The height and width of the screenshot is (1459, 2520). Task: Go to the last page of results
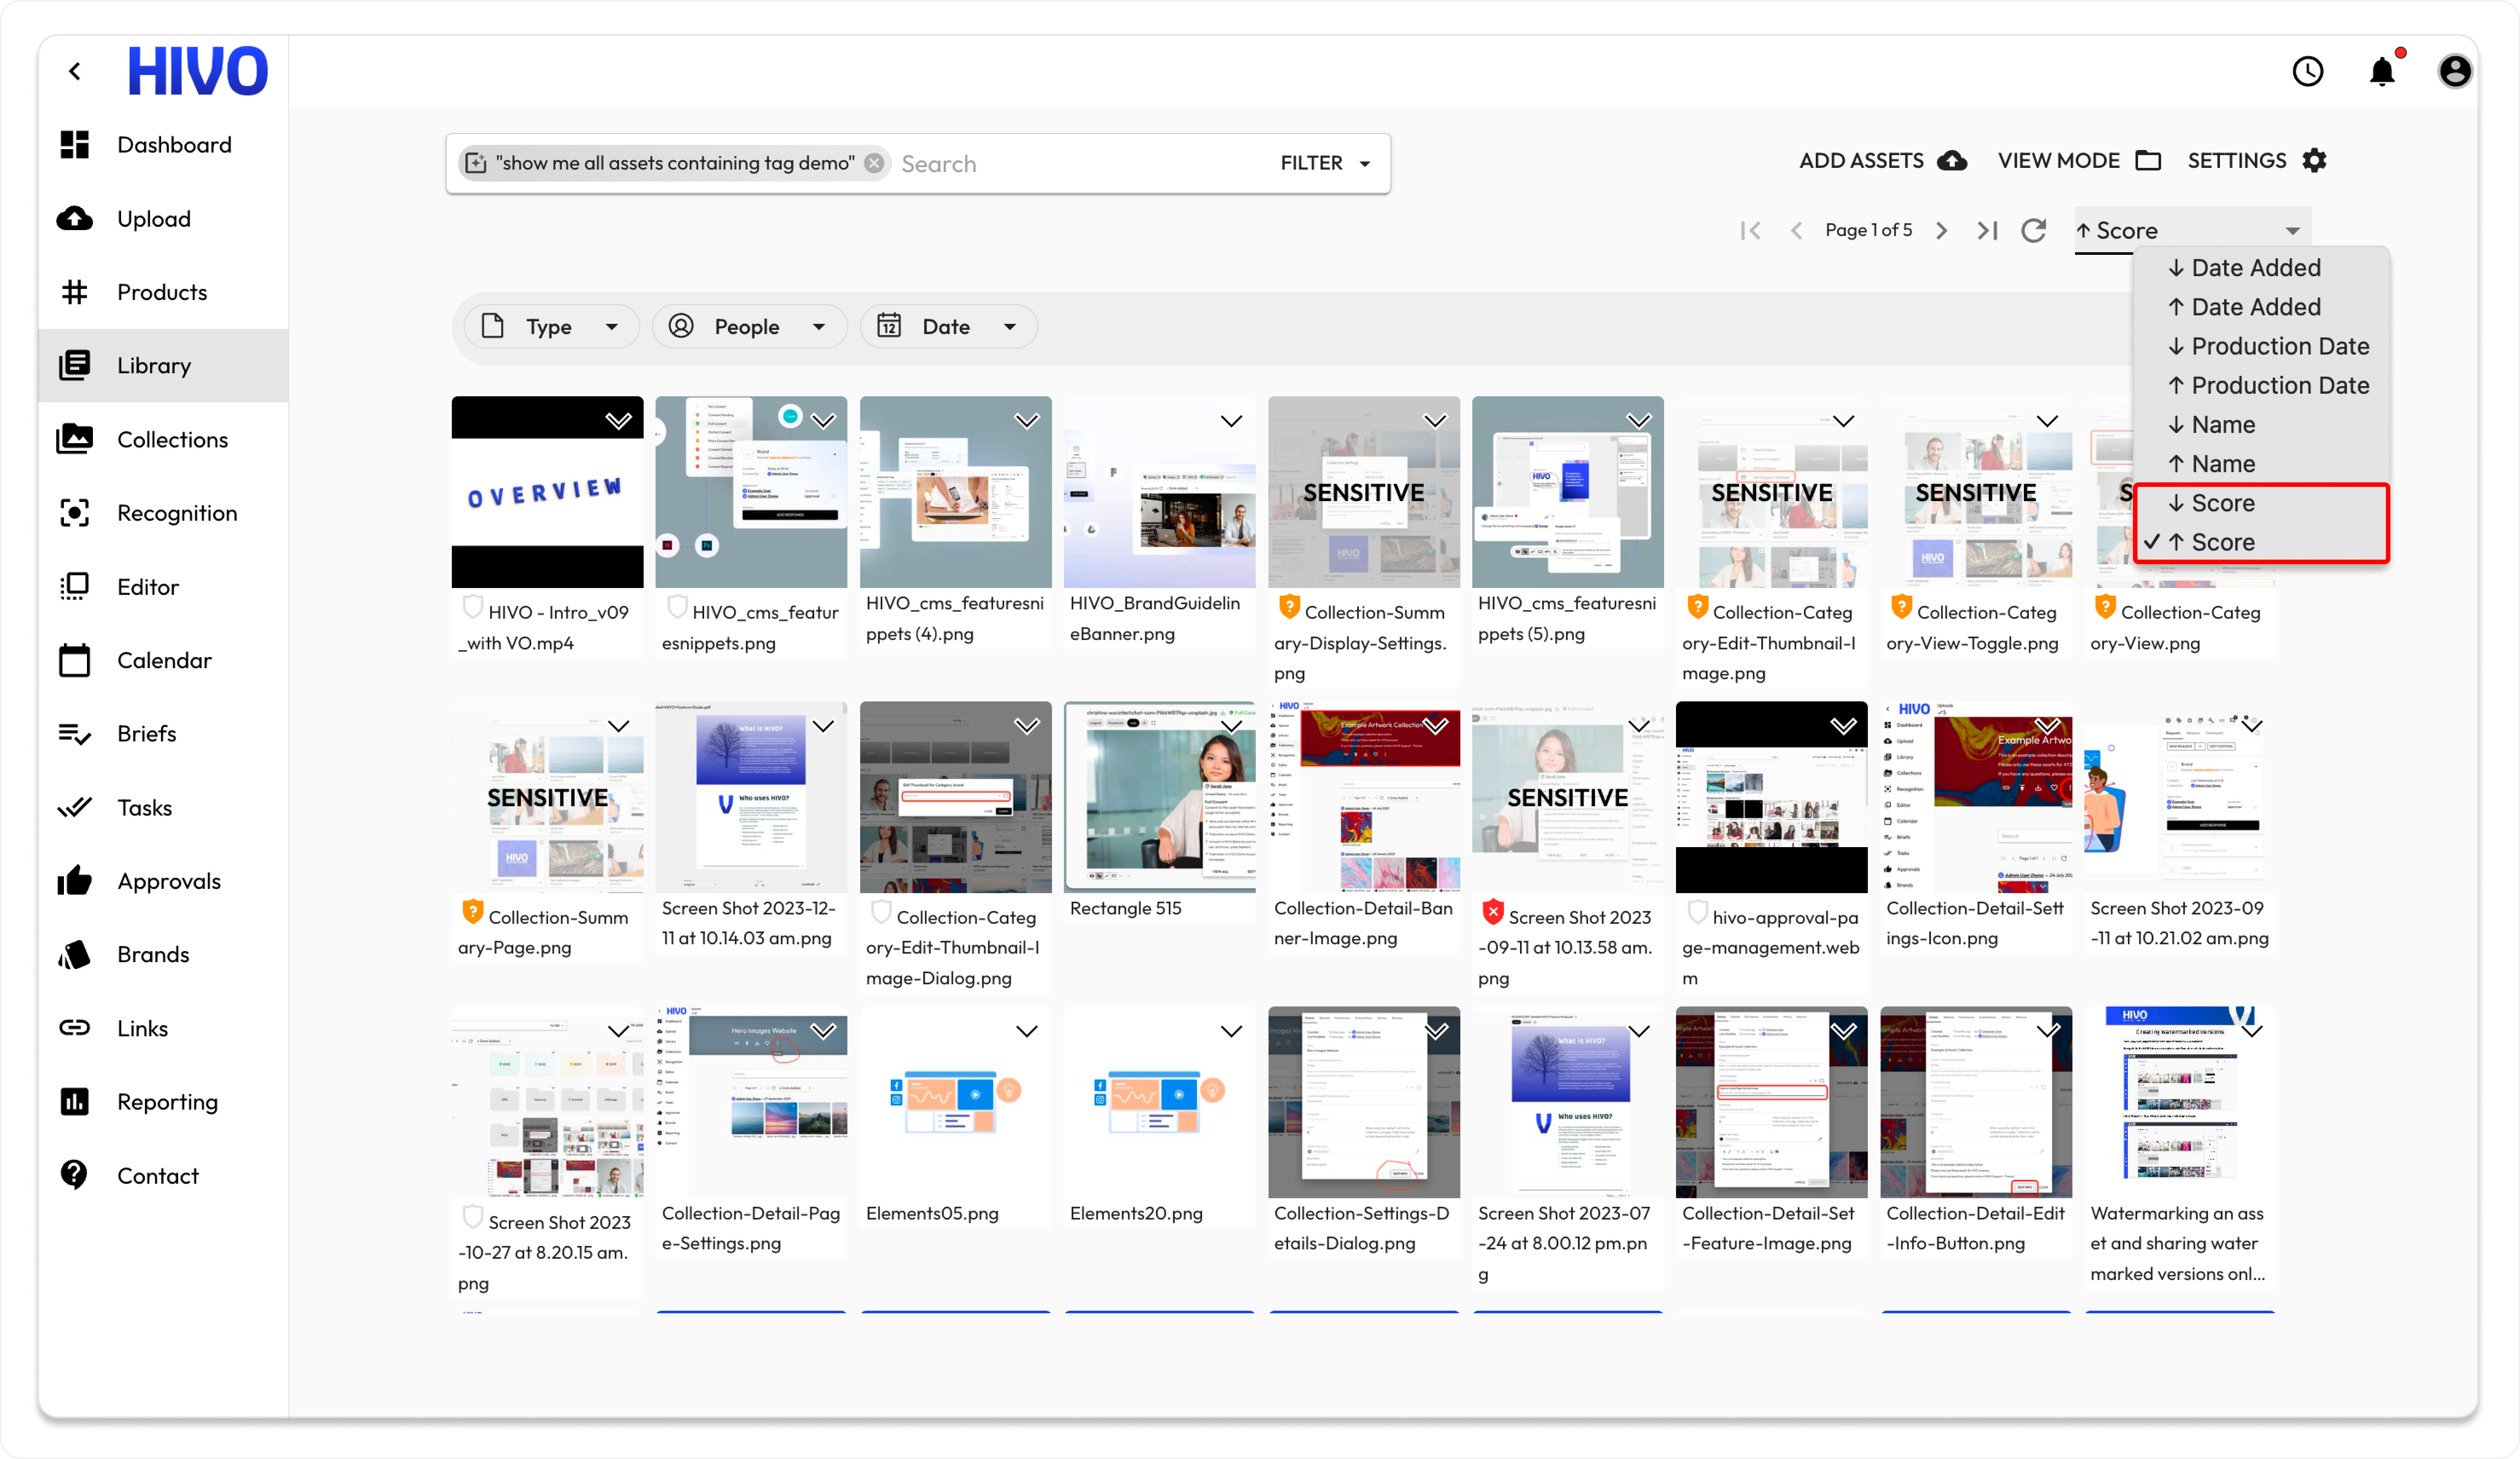[1987, 231]
